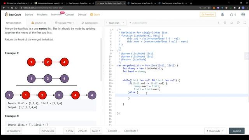Open the Problems list button
Screen dimensions: 249x140
14,131
